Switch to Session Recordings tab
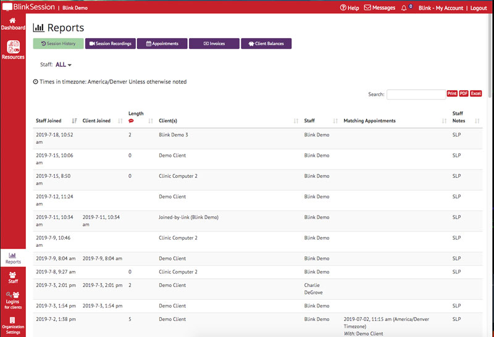This screenshot has width=494, height=337. point(110,44)
